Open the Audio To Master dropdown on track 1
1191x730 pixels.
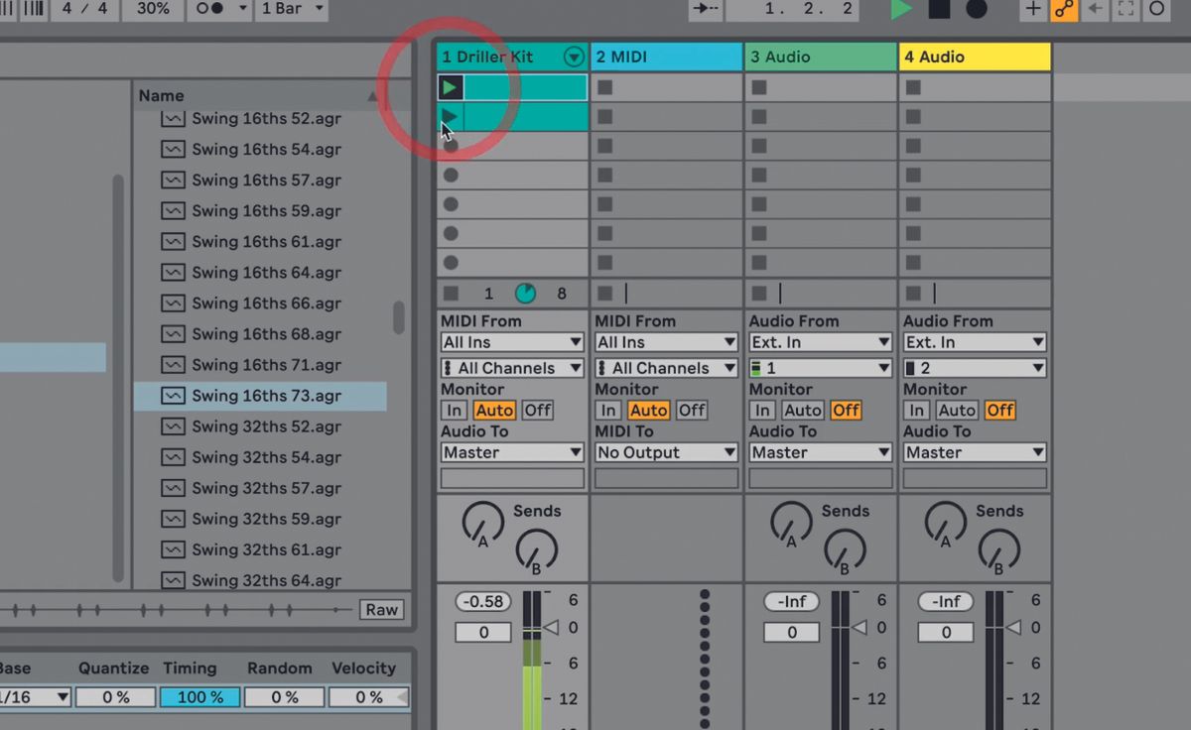(x=511, y=452)
